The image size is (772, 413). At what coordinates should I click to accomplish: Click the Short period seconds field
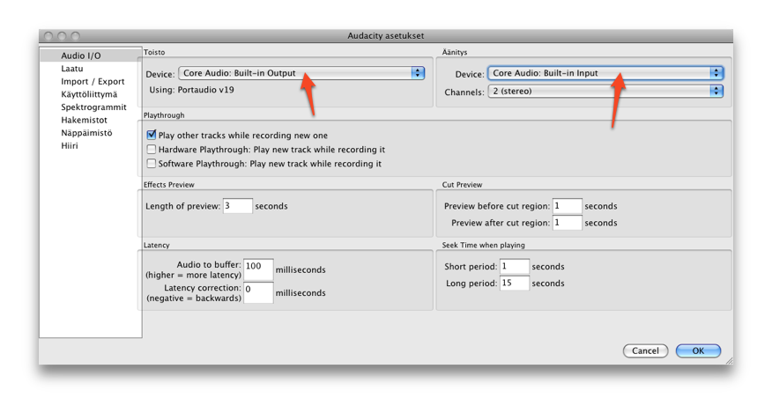click(515, 266)
